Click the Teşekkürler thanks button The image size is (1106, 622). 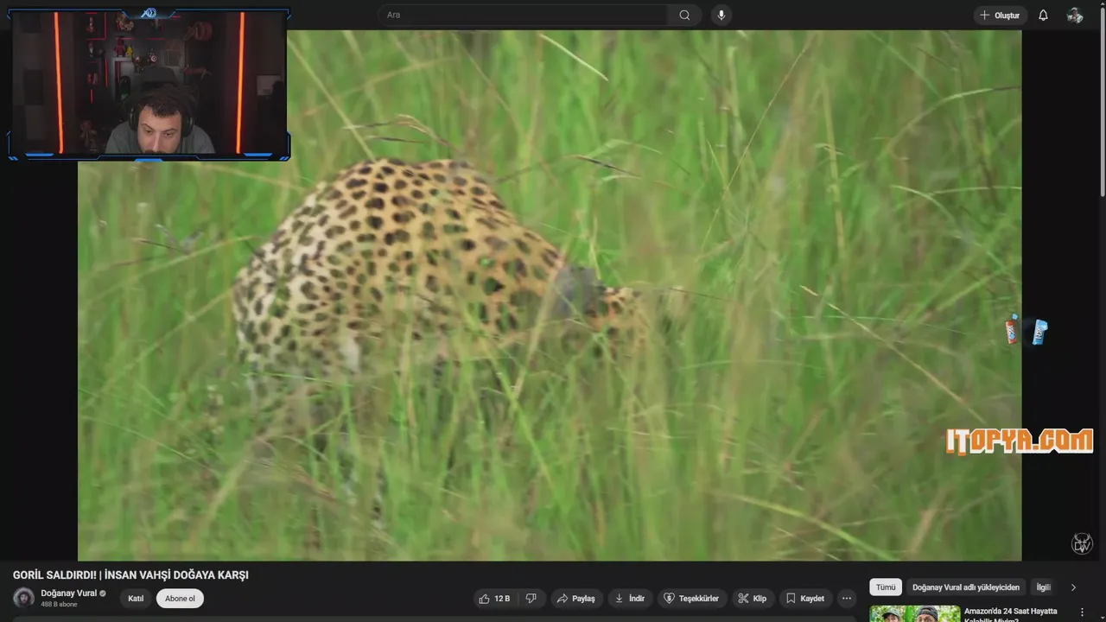tap(691, 599)
